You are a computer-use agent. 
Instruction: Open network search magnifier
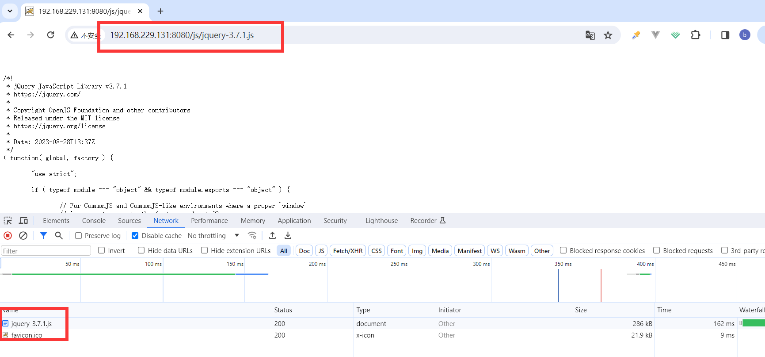59,235
